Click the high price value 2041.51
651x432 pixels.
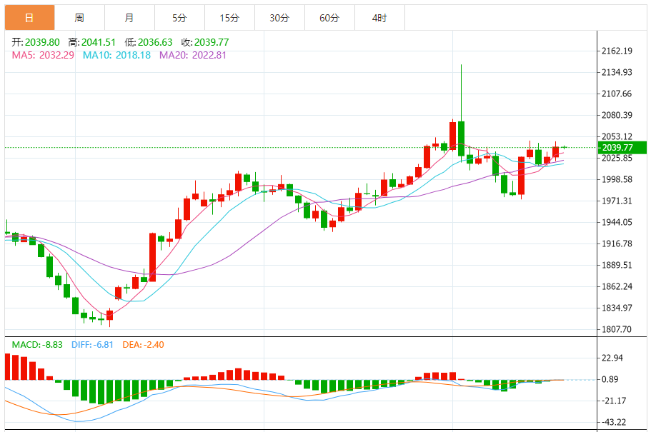[x=99, y=42]
